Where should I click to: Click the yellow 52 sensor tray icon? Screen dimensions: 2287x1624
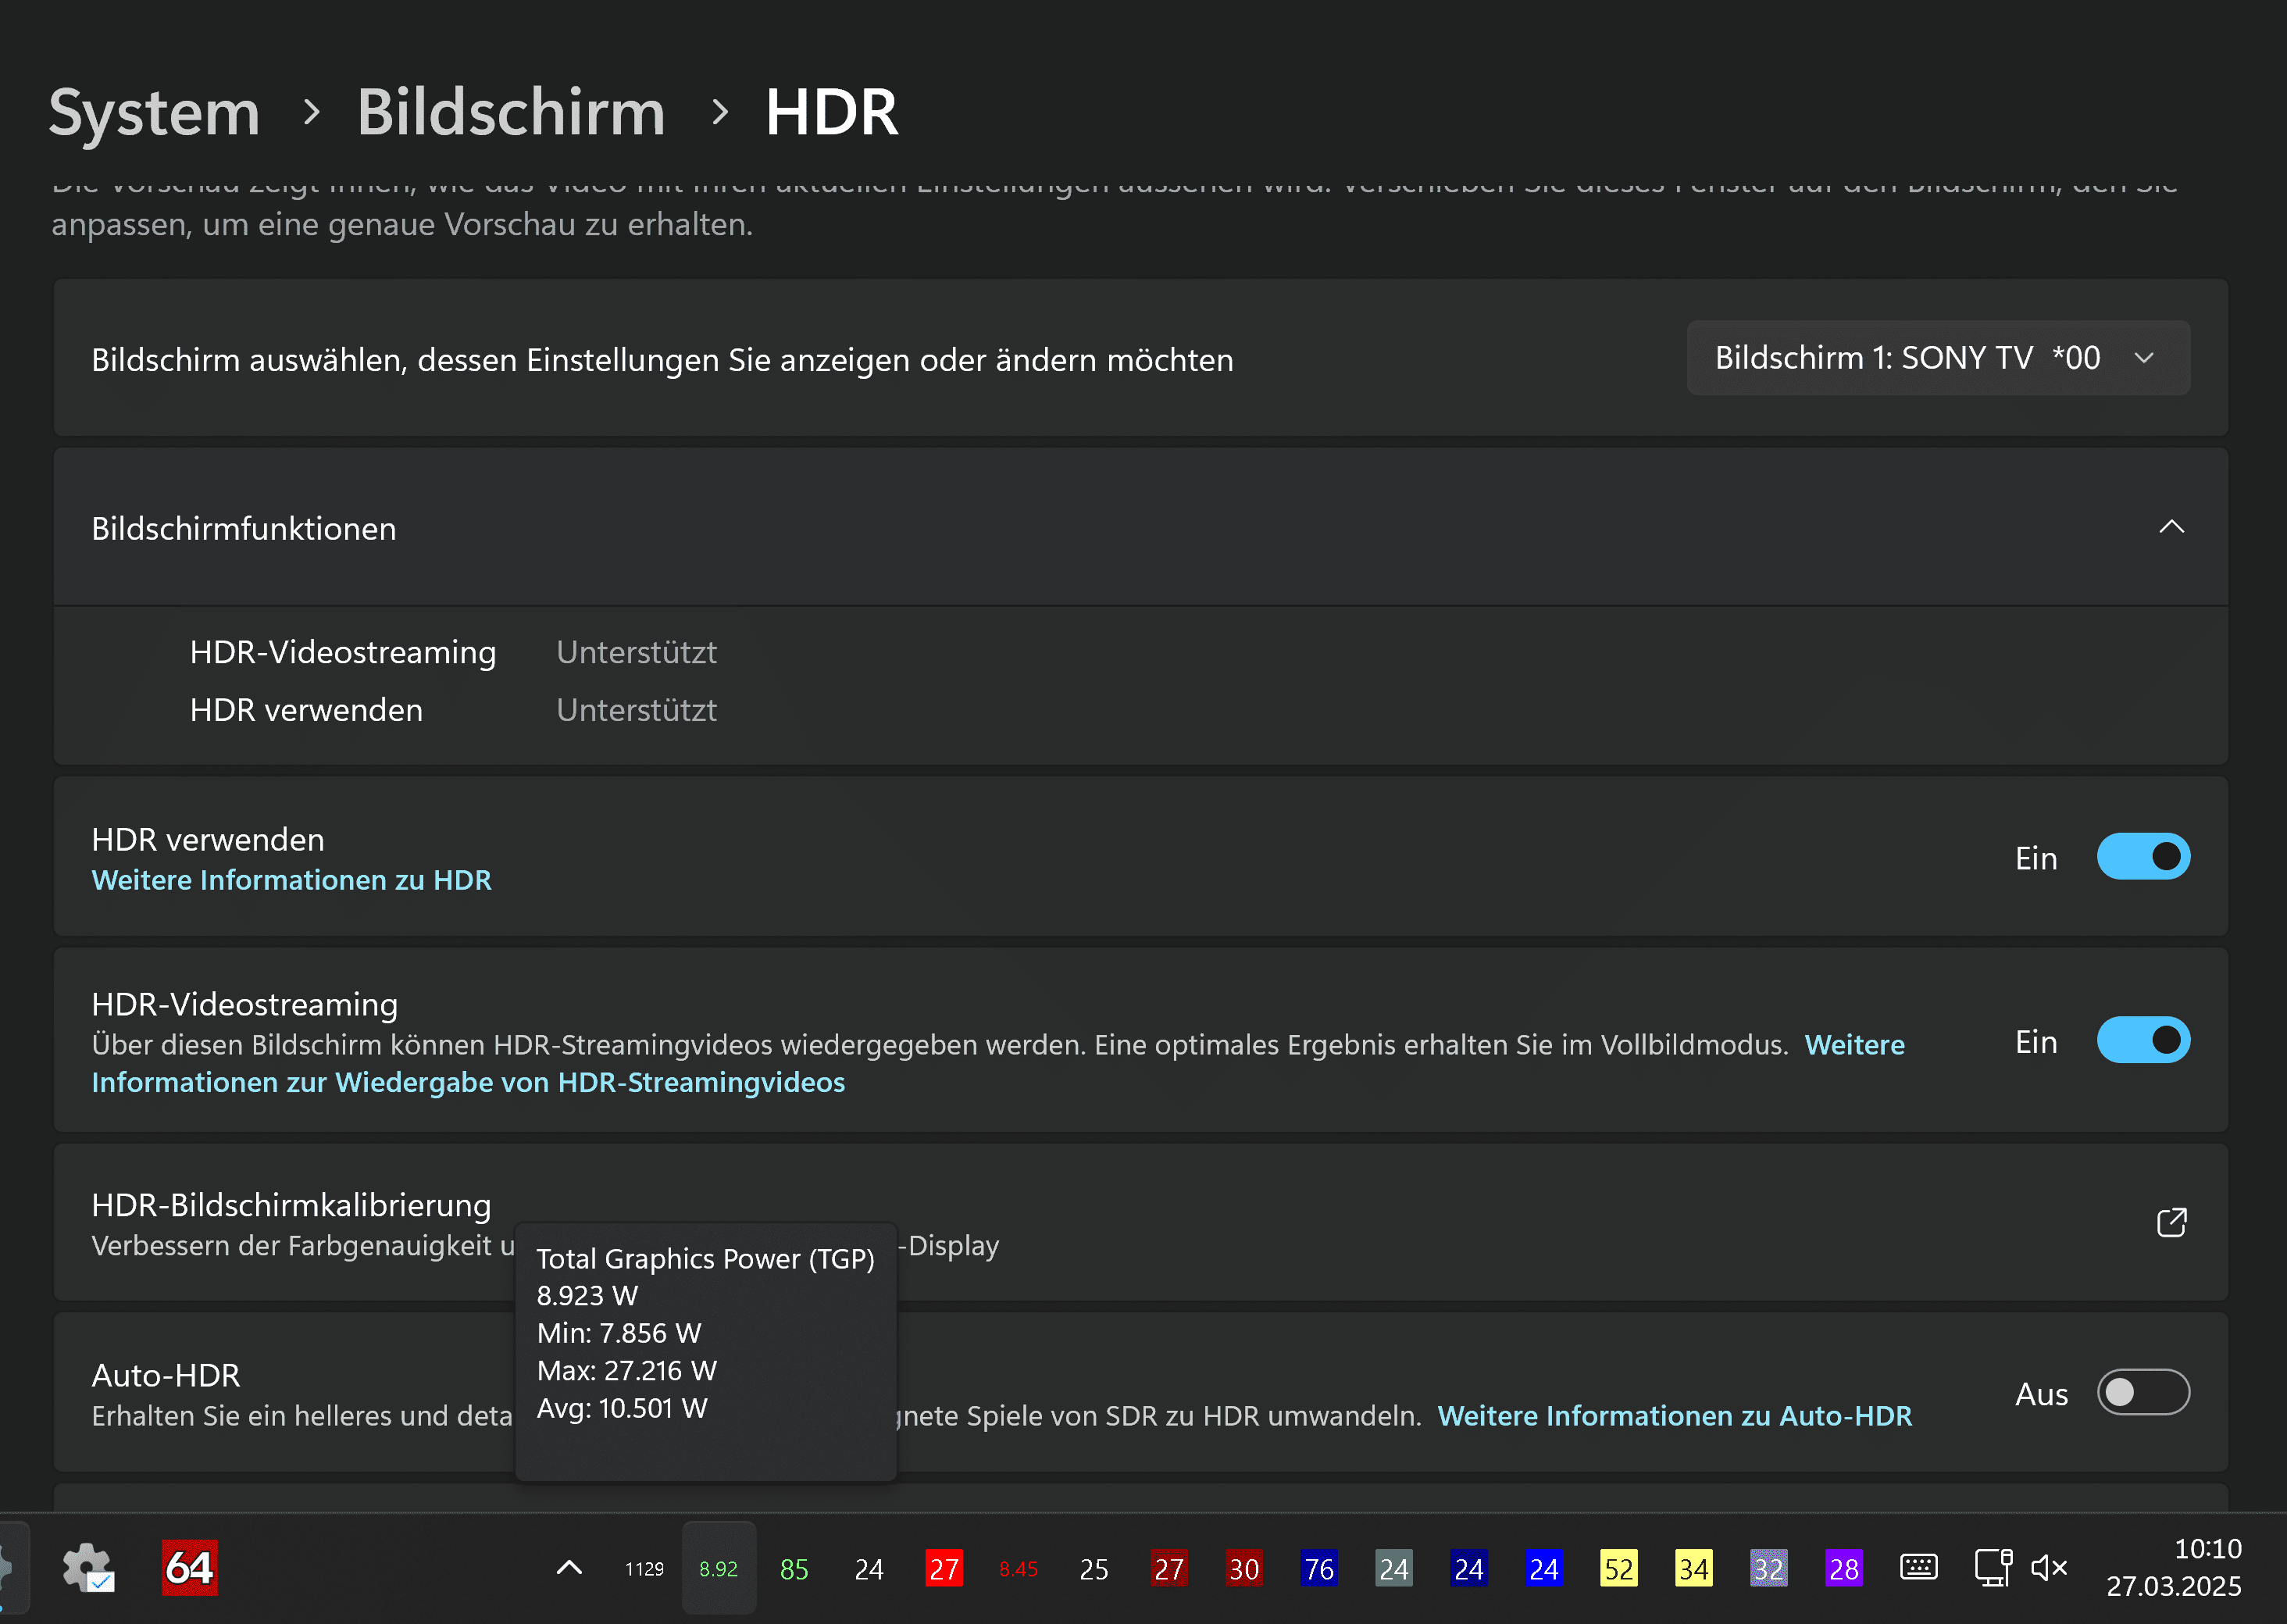pos(1618,1568)
